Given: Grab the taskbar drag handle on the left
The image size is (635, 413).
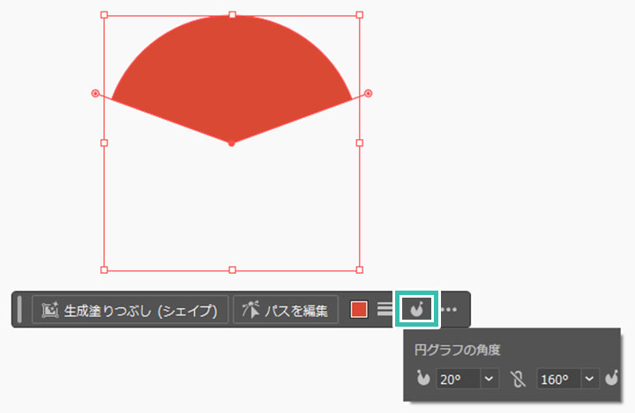Looking at the screenshot, I should [x=19, y=310].
